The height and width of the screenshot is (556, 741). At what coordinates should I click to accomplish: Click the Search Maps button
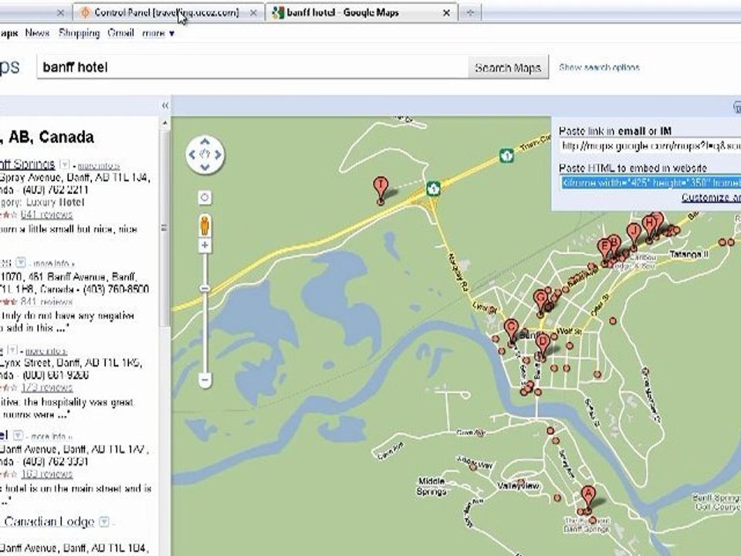508,68
